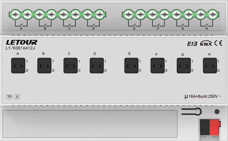Toggle the channel G manual switch
The image size is (228, 141).
tap(184, 66)
